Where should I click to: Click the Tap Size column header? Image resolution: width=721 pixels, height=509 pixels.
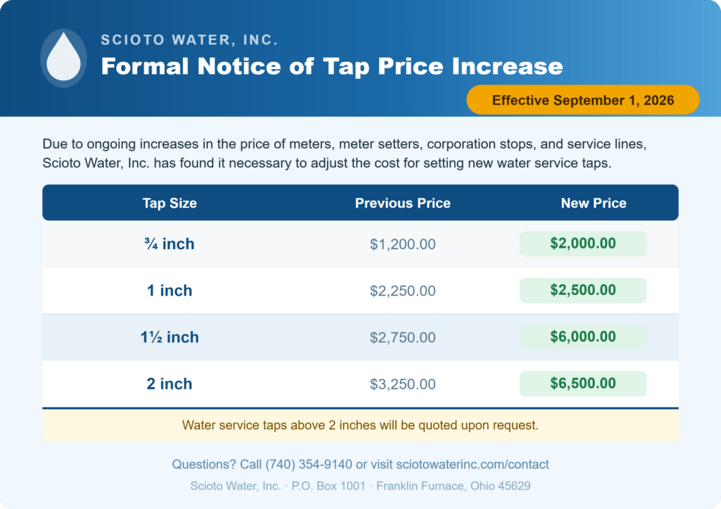pyautogui.click(x=170, y=203)
